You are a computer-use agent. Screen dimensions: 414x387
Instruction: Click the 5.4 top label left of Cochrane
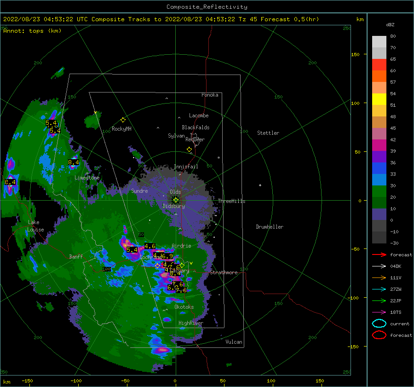coord(132,249)
